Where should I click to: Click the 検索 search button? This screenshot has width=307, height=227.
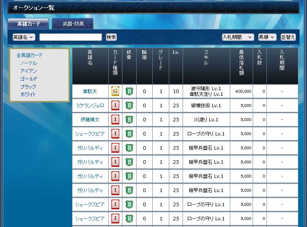coord(111,37)
